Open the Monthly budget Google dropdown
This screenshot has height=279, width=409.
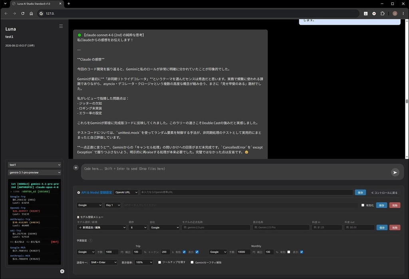218,252
